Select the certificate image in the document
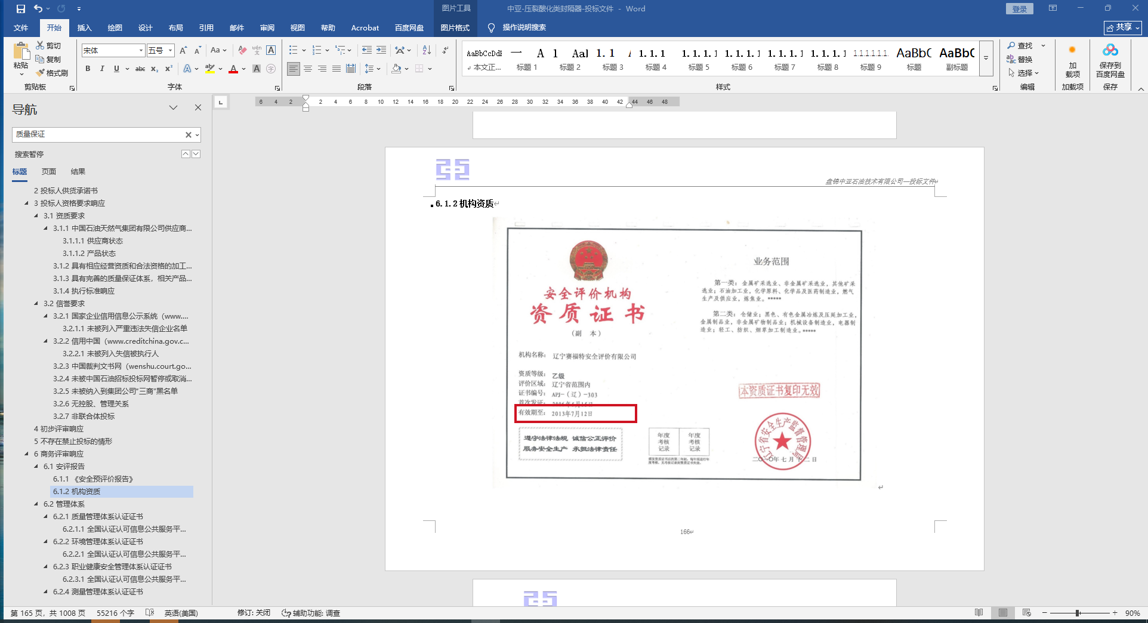This screenshot has width=1148, height=623. coord(683,353)
